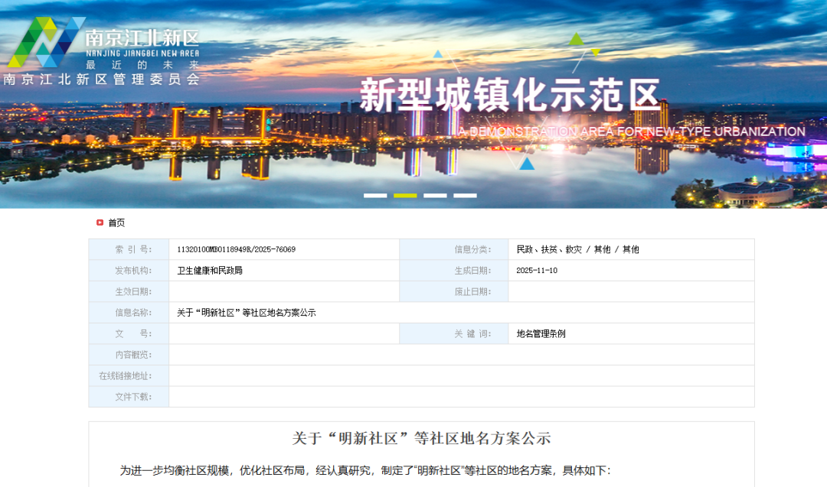827x487 pixels.
Task: Click the 在线链接地址 label cell
Action: [x=129, y=376]
